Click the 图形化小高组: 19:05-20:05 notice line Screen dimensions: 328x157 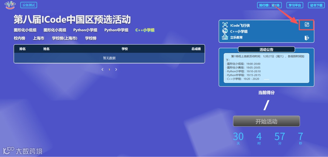pyautogui.click(x=243, y=67)
